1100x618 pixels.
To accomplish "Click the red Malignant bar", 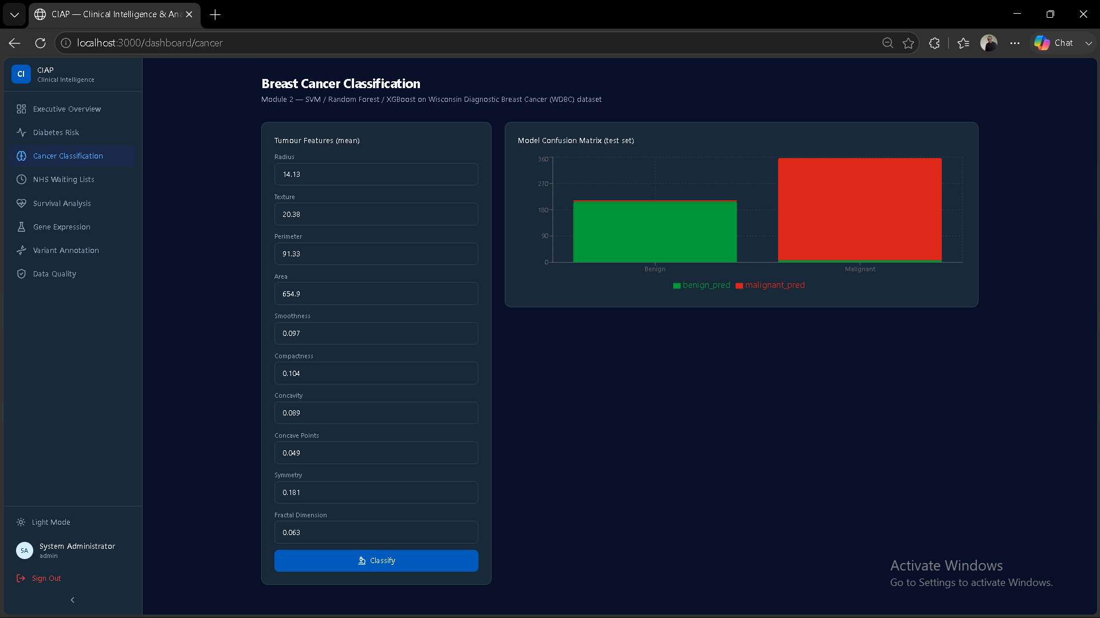I will point(859,209).
